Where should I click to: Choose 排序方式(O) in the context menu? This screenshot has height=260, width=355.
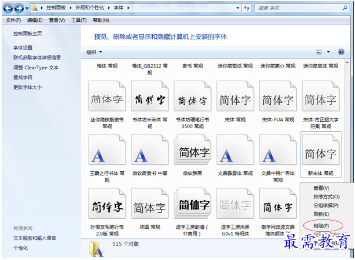(x=326, y=196)
